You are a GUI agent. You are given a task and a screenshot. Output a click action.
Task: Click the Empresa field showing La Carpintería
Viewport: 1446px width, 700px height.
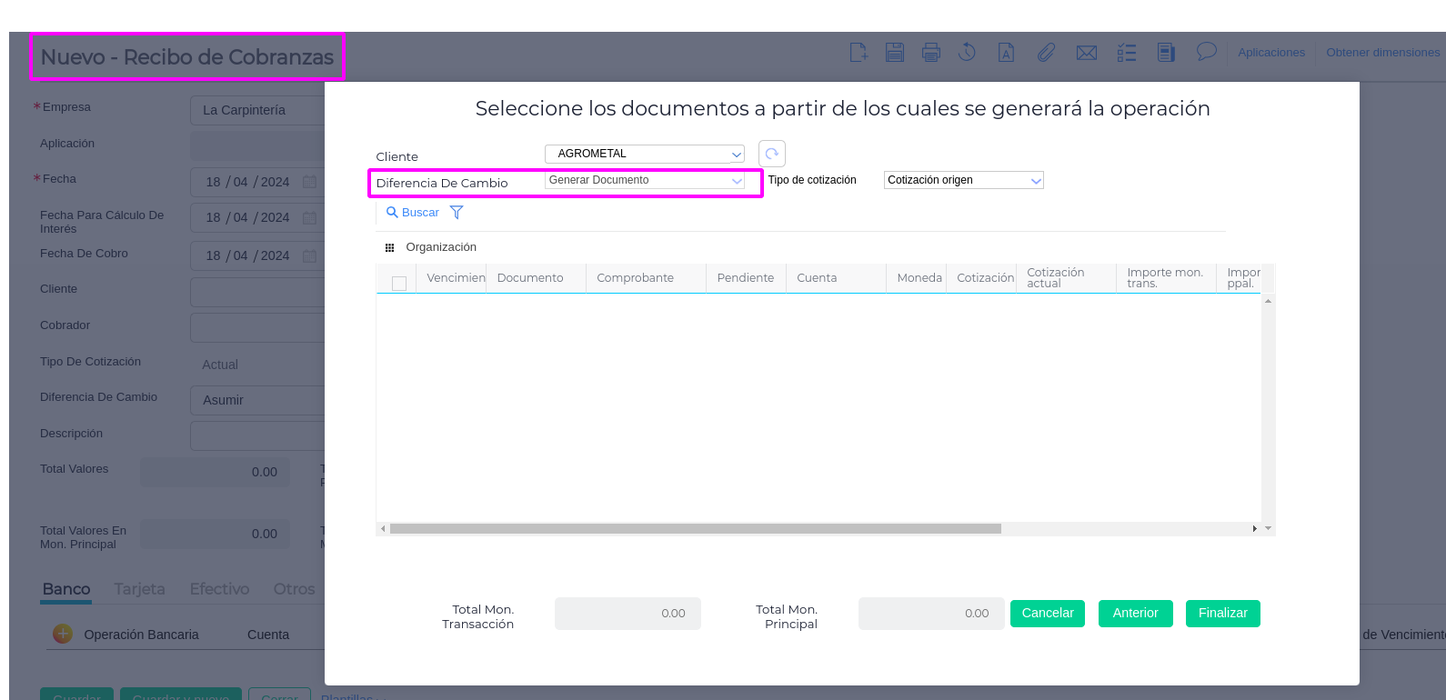257,110
